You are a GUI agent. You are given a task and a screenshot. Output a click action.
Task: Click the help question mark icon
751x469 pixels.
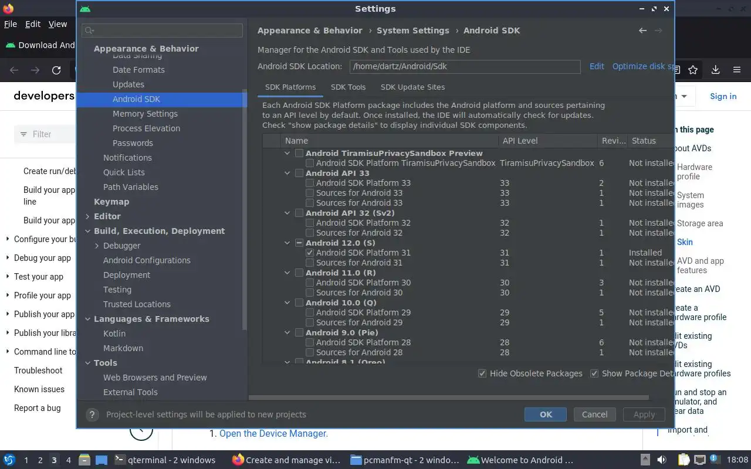(92, 414)
